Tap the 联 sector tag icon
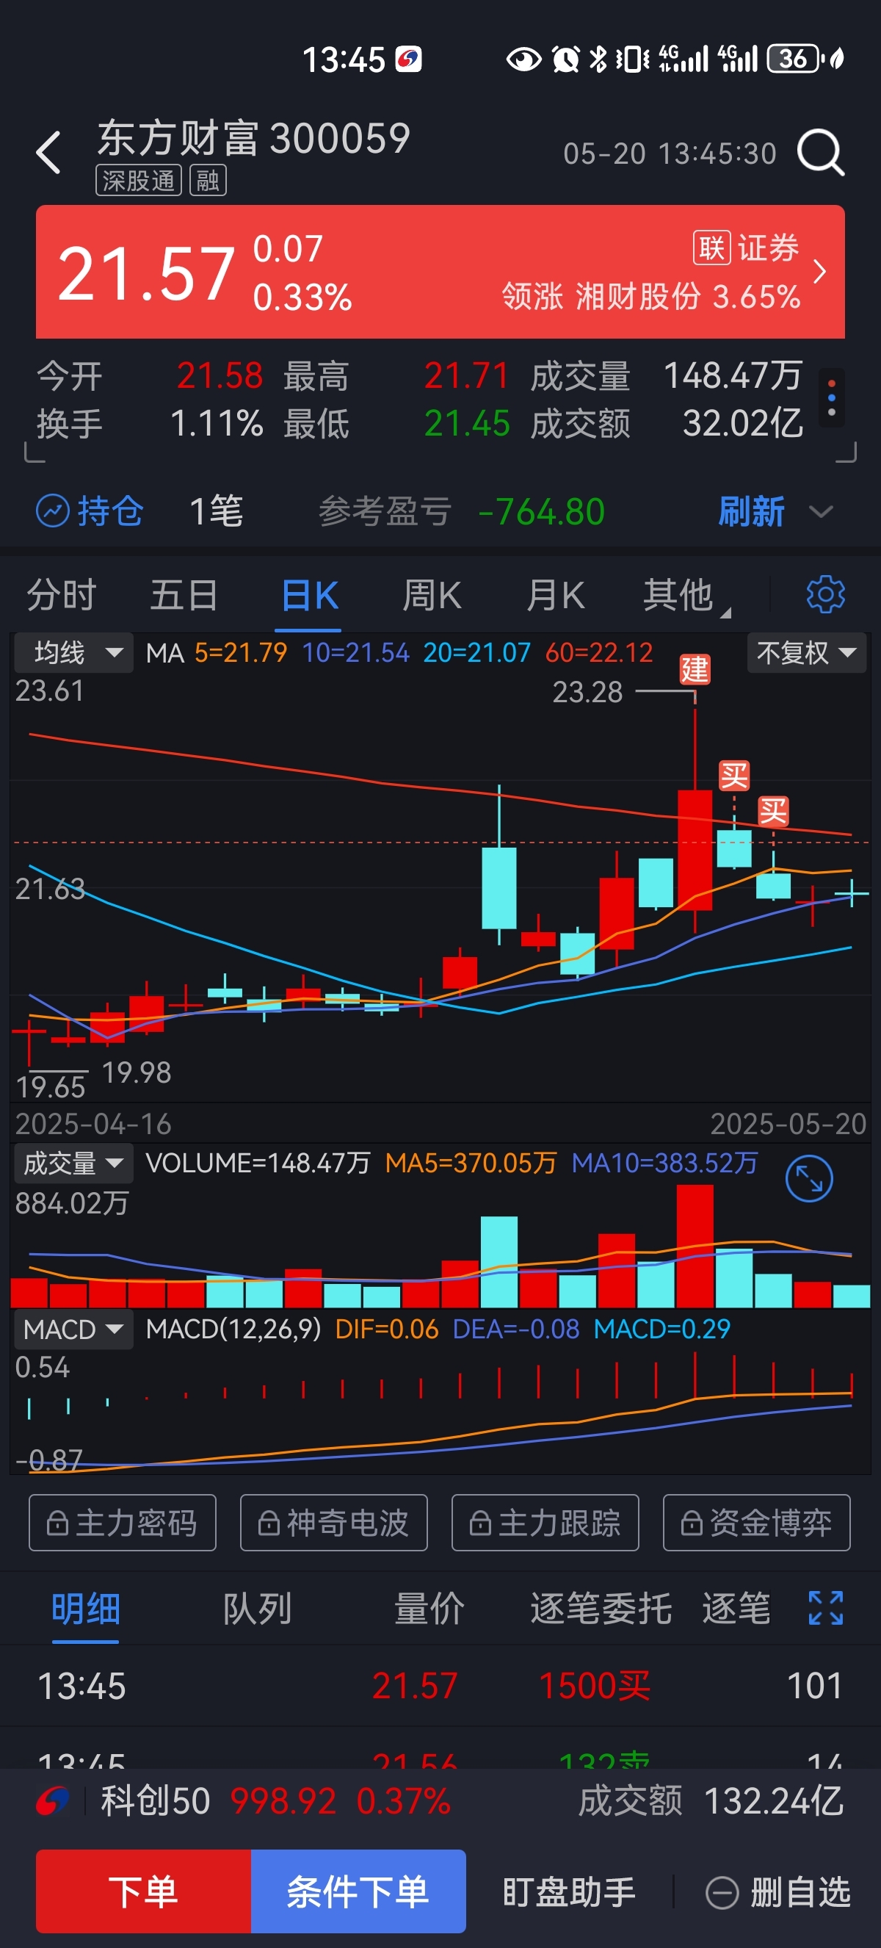The height and width of the screenshot is (1948, 881). click(x=711, y=248)
